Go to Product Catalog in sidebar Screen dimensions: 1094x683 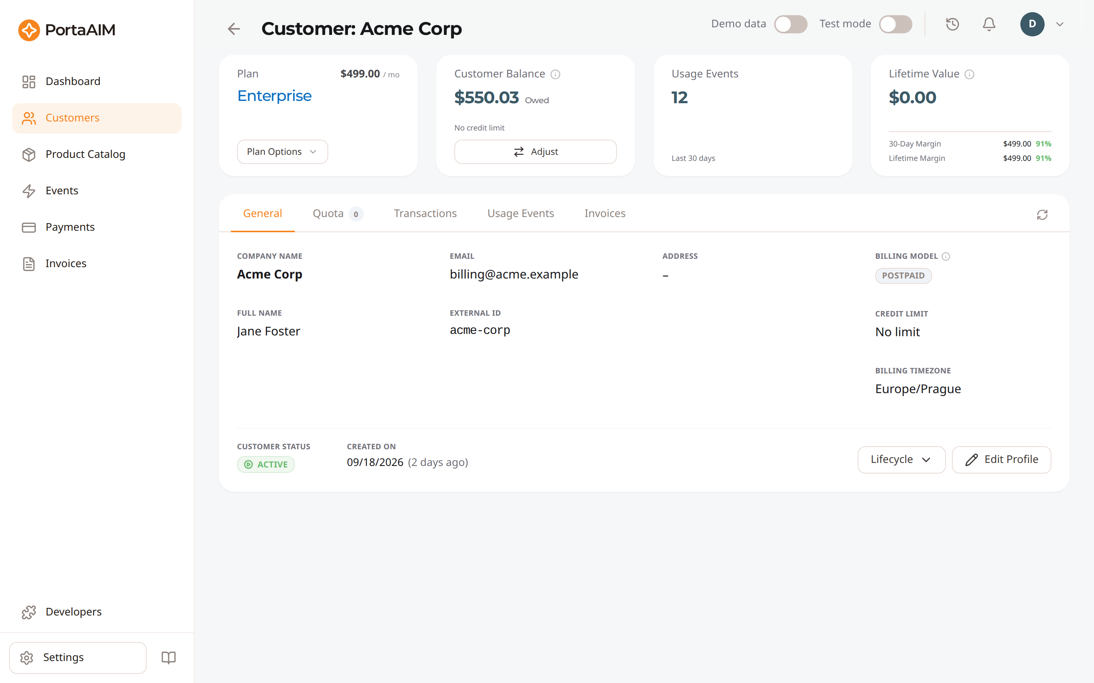click(x=97, y=154)
